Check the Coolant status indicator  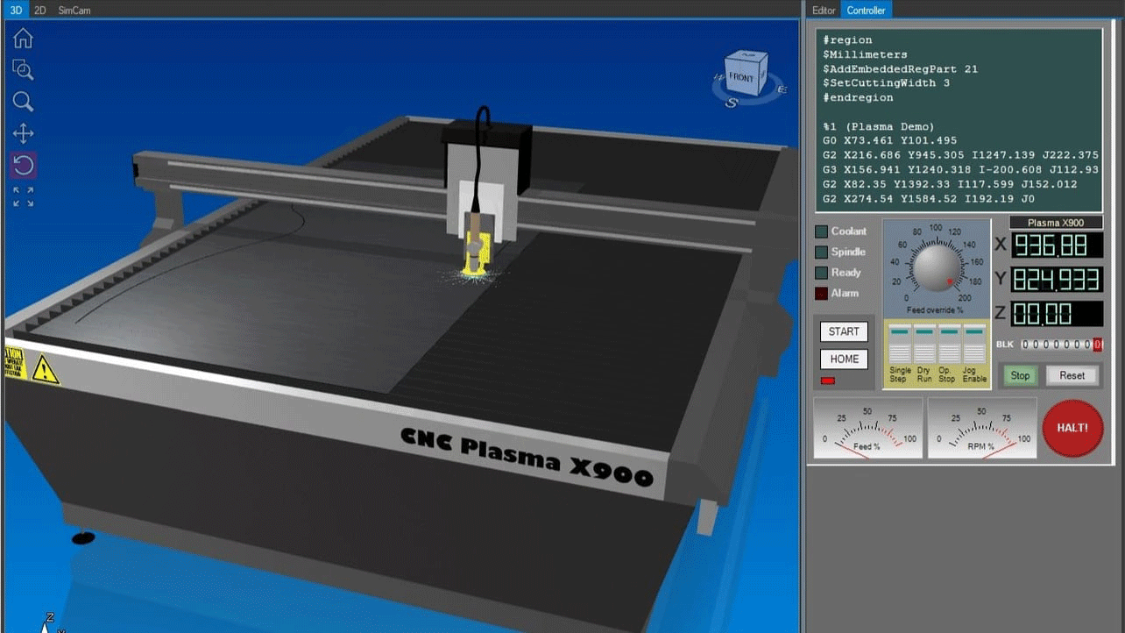point(822,231)
